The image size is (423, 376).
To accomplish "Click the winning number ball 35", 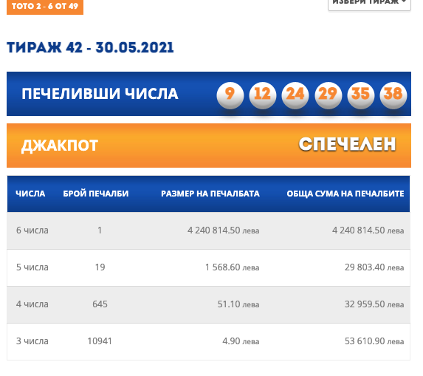I will tap(361, 95).
